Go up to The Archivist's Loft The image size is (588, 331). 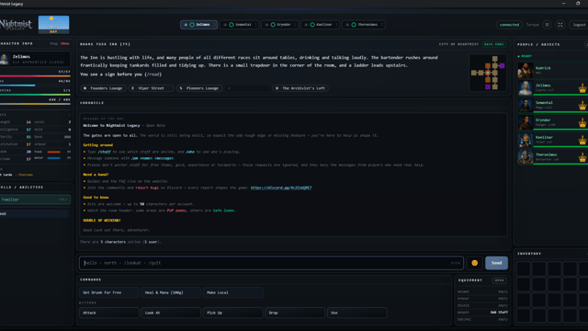(300, 88)
